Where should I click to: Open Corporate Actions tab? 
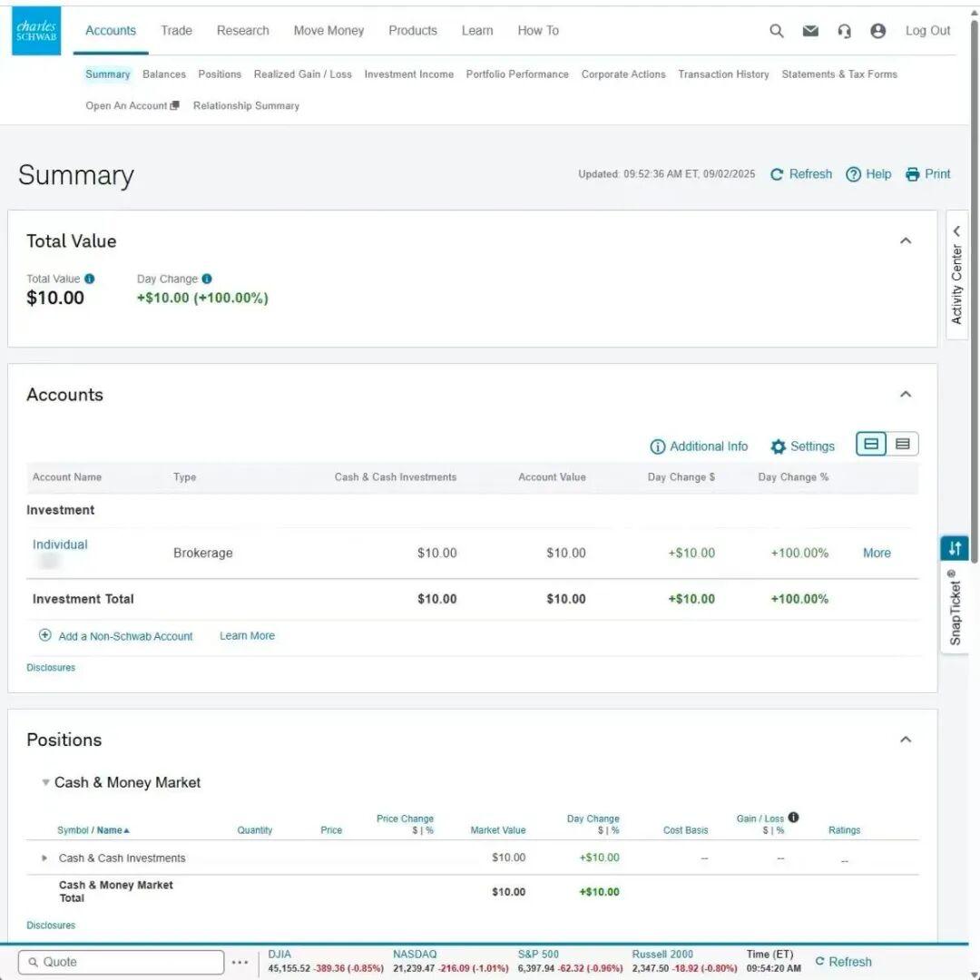pyautogui.click(x=623, y=74)
